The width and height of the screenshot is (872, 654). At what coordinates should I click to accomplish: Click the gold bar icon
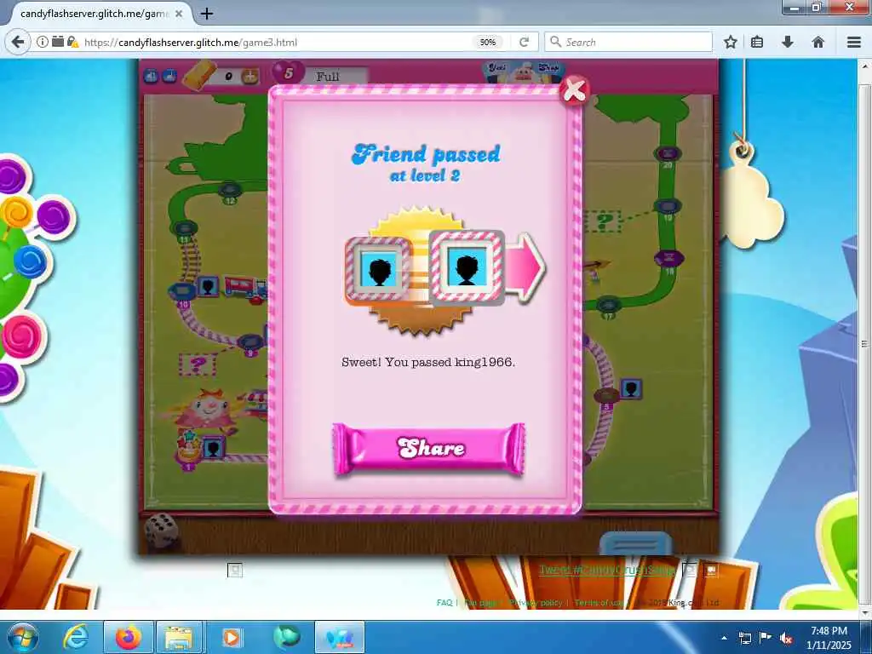tap(201, 75)
